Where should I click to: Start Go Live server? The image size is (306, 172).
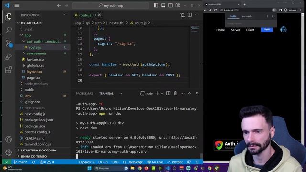pos(155,162)
